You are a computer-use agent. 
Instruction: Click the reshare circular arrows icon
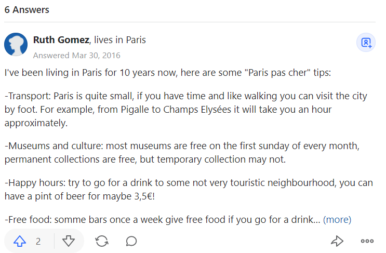click(102, 241)
